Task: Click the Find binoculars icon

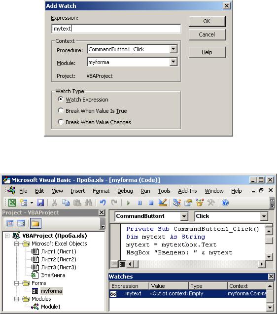Action: 88,203
